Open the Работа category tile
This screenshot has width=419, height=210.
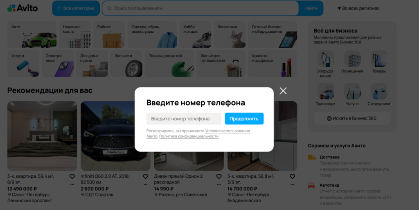pos(109,35)
